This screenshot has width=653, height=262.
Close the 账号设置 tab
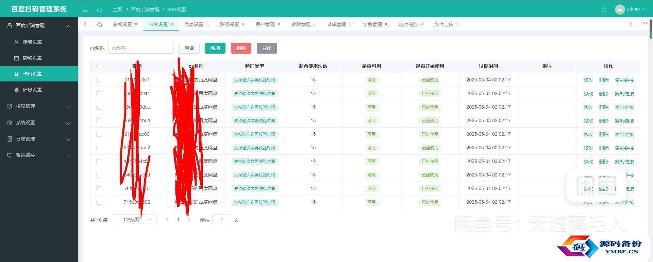(x=243, y=24)
